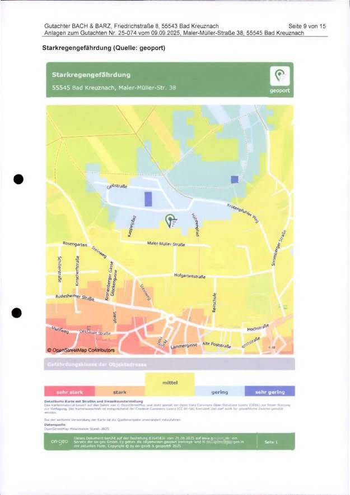Screen dimensions: 350x495
Task: Click the Mühlweg street label
Action: (x=59, y=330)
